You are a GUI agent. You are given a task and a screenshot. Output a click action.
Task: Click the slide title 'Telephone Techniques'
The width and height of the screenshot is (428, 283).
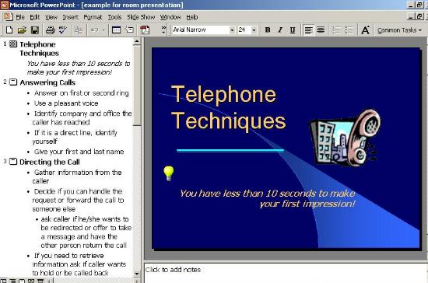tap(229, 107)
